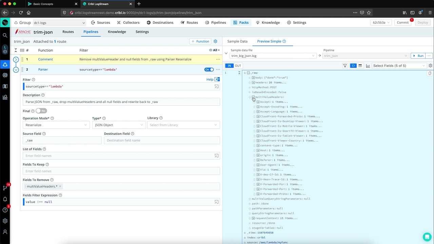Screen dimensions: 434x244
Task: Open the Type JSON Object dropdown
Action: [x=118, y=125]
